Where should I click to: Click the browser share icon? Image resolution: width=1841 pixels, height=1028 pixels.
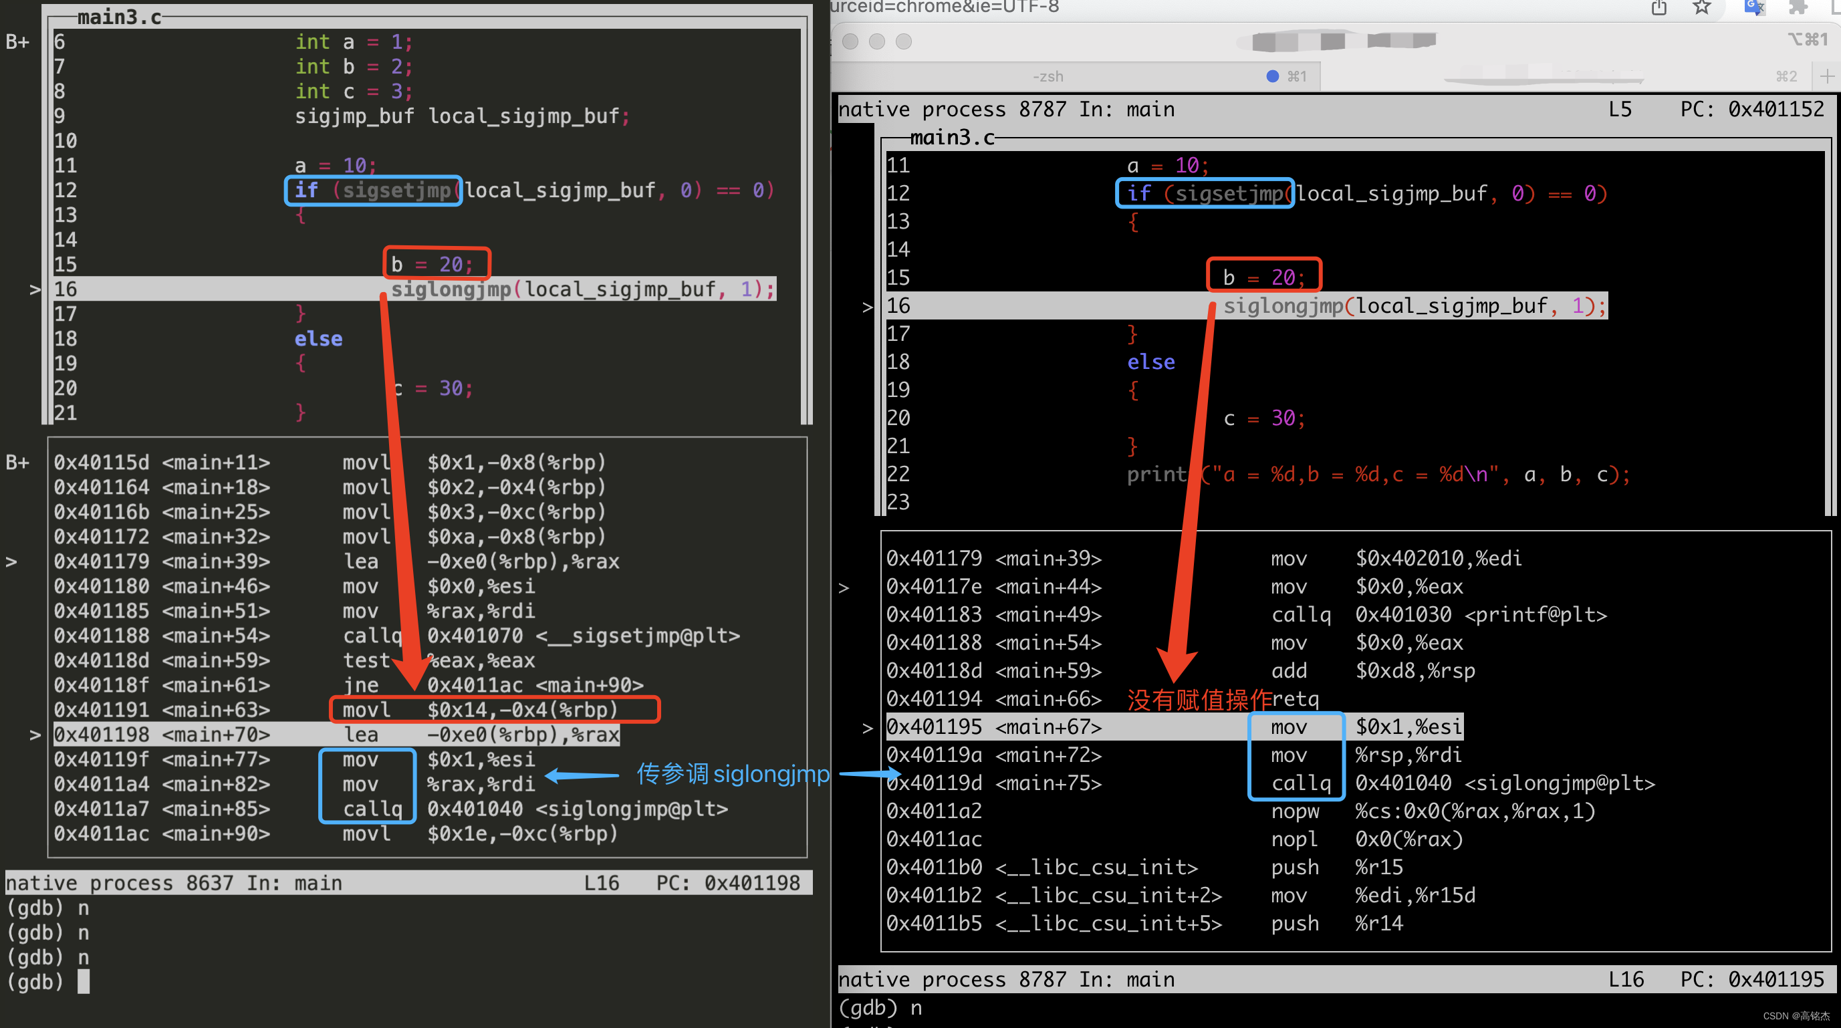click(x=1659, y=8)
